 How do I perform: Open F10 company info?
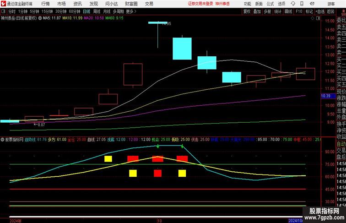[x=299, y=11]
